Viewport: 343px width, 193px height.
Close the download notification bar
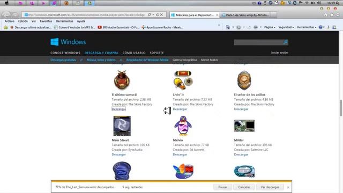pos(288,187)
